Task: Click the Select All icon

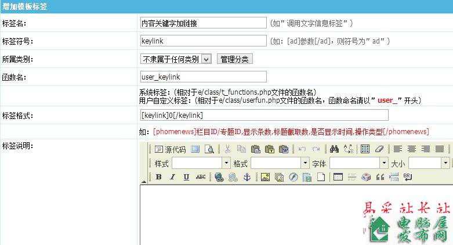Action: click(x=365, y=149)
